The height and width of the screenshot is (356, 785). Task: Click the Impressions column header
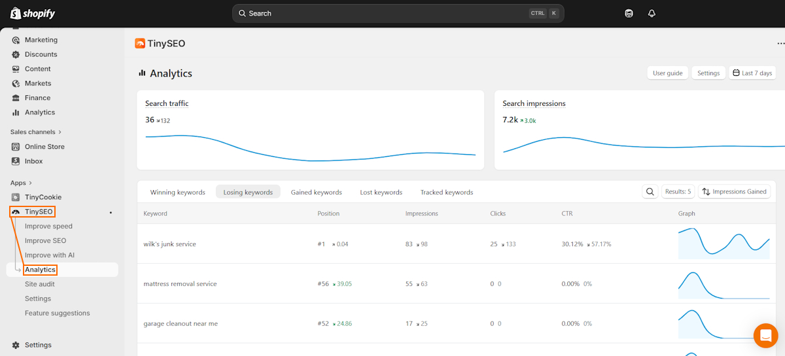422,214
